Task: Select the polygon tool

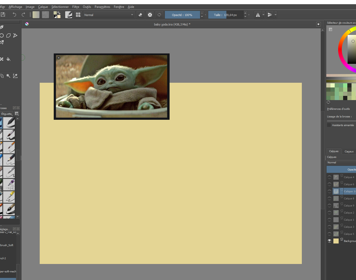Action: [x=8, y=35]
